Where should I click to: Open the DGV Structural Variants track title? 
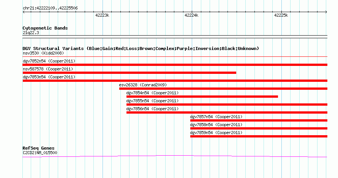(x=141, y=48)
